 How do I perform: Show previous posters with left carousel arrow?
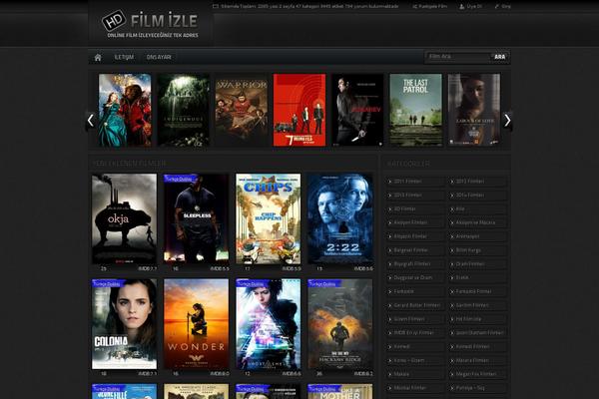pyautogui.click(x=91, y=121)
